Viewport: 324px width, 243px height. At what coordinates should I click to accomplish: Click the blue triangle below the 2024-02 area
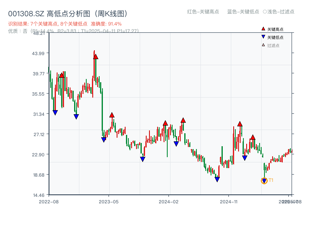pos(176,144)
